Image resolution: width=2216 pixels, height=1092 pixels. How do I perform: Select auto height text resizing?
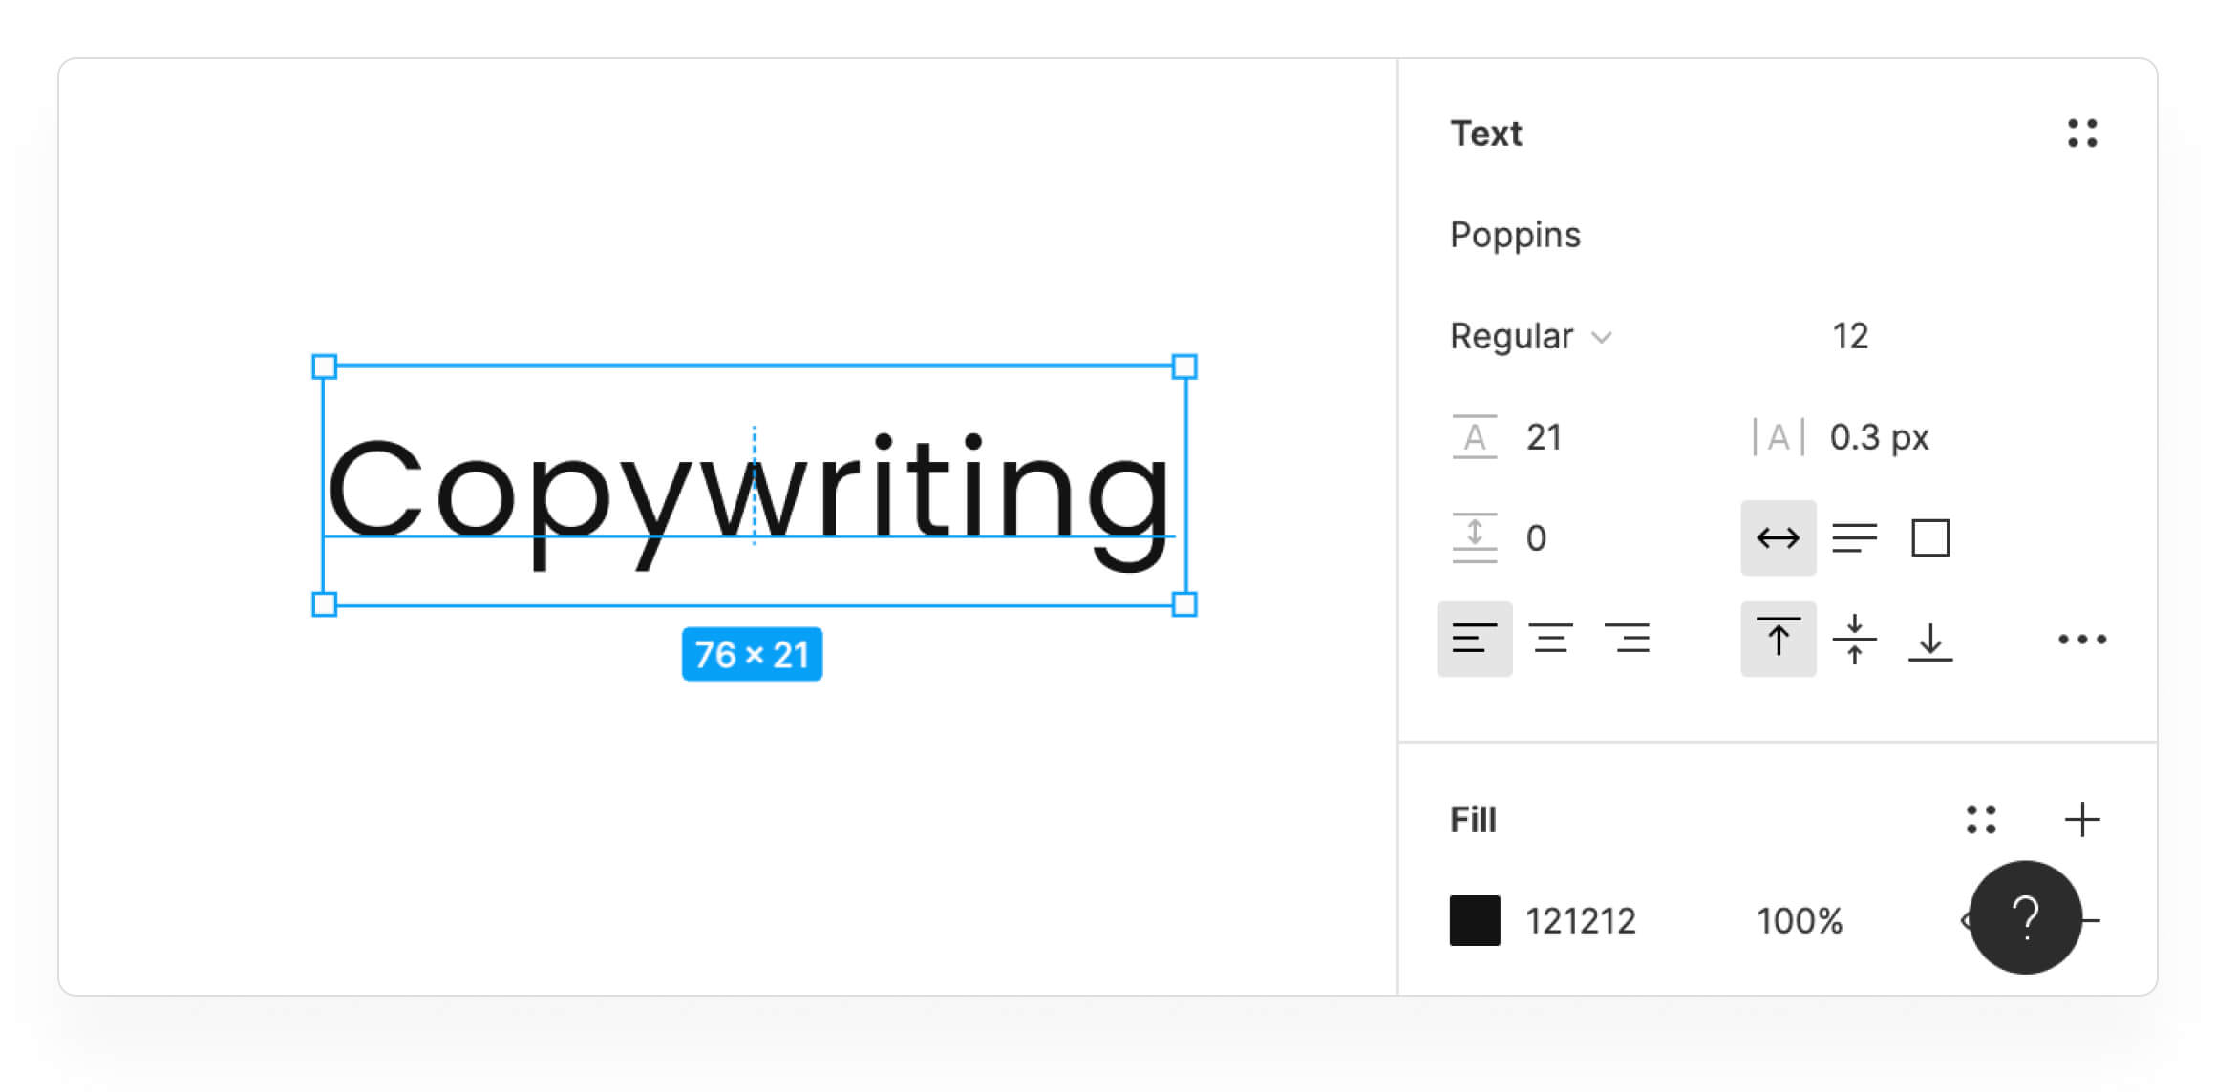tap(1854, 538)
